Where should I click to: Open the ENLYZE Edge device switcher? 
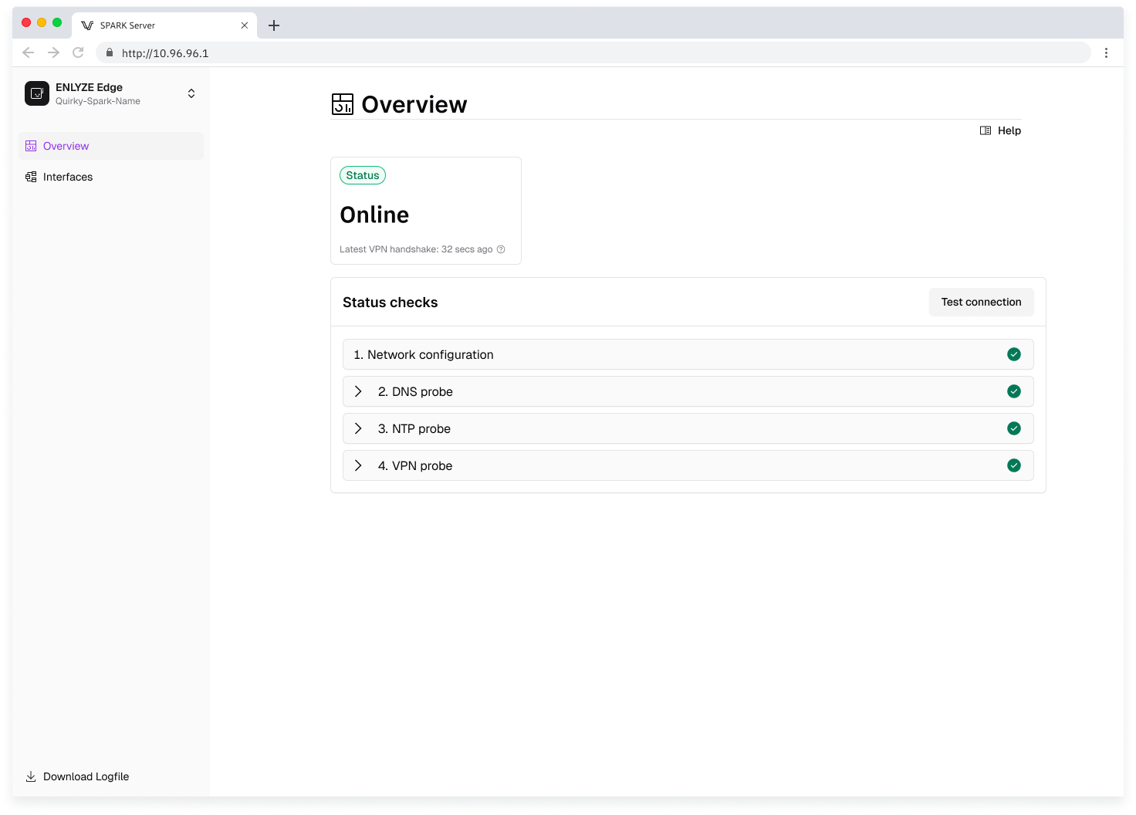tap(191, 93)
